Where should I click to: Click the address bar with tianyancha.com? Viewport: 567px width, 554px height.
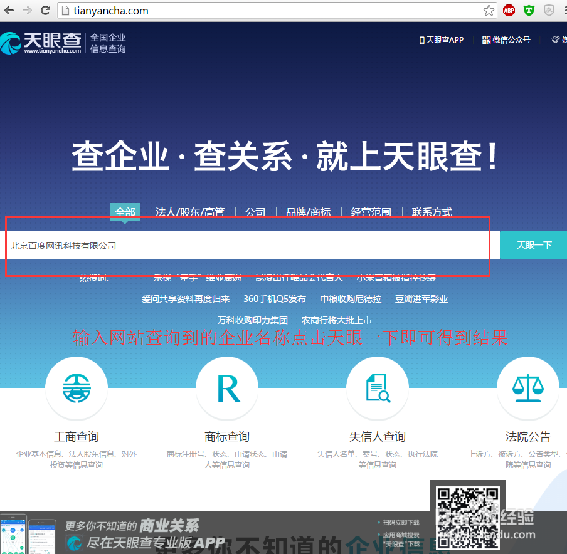[277, 11]
